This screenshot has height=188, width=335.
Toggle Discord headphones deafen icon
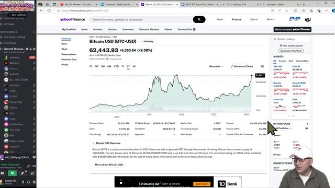click(x=29, y=182)
